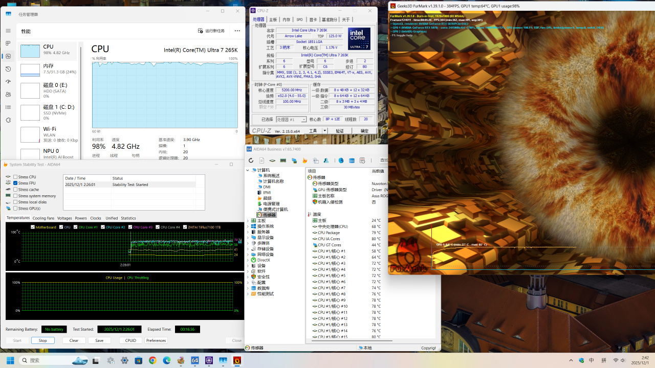Click 运行新任务 in Task Manager
The width and height of the screenshot is (655, 368).
[211, 31]
